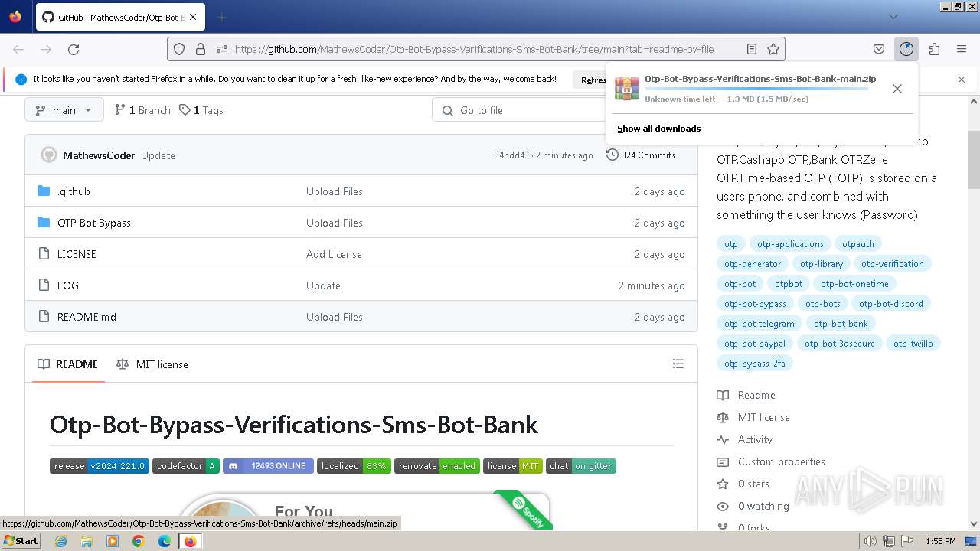The width and height of the screenshot is (980, 551).
Task: Expand the main branch dropdown
Action: coord(64,110)
